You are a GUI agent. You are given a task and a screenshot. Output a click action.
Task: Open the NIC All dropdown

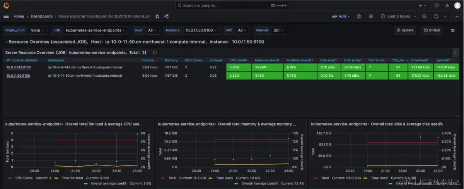click(x=242, y=30)
